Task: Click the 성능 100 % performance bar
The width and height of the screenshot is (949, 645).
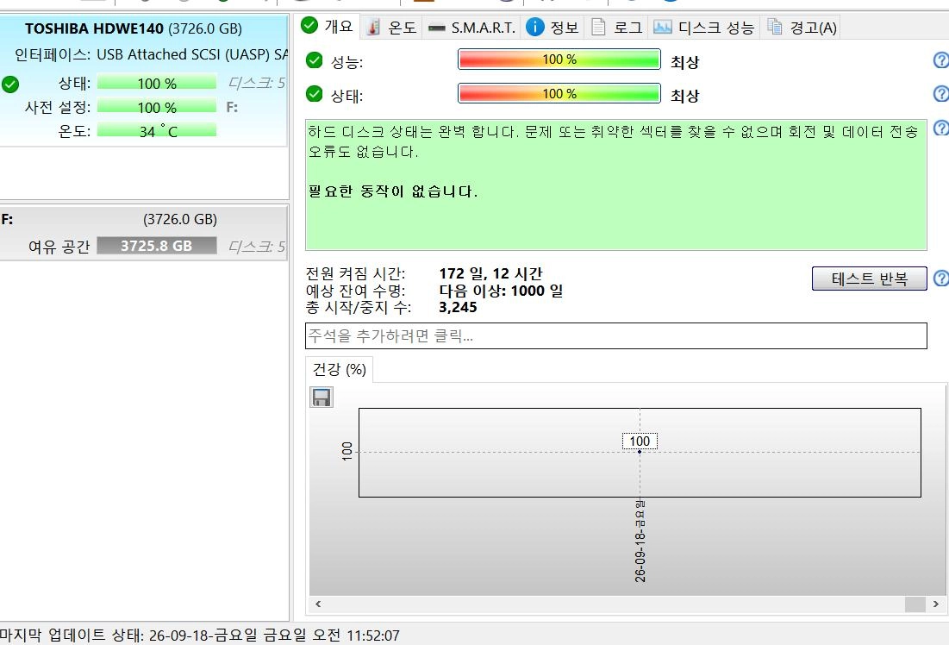Action: (x=559, y=59)
